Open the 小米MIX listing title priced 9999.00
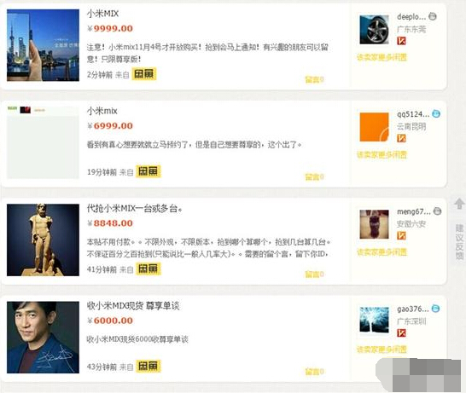Image resolution: width=466 pixels, height=393 pixels. pos(102,14)
